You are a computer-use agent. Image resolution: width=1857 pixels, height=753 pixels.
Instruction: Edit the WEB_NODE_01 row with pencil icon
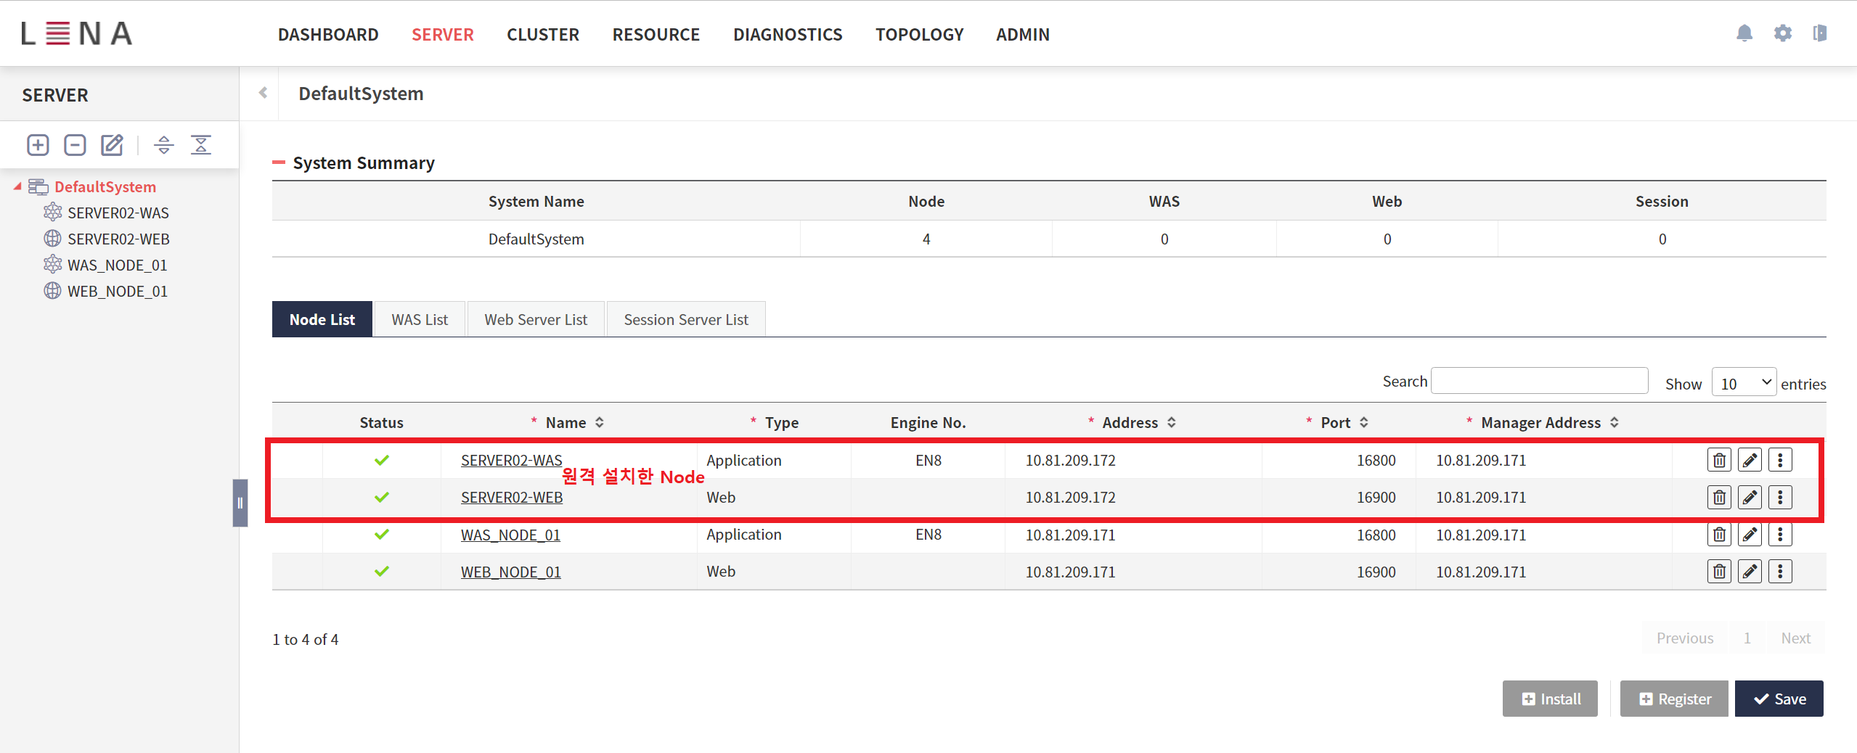[1750, 572]
